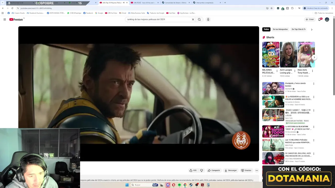
Task: Open How Avril, Tony Hawk short thumbnail
Action: pos(306,55)
